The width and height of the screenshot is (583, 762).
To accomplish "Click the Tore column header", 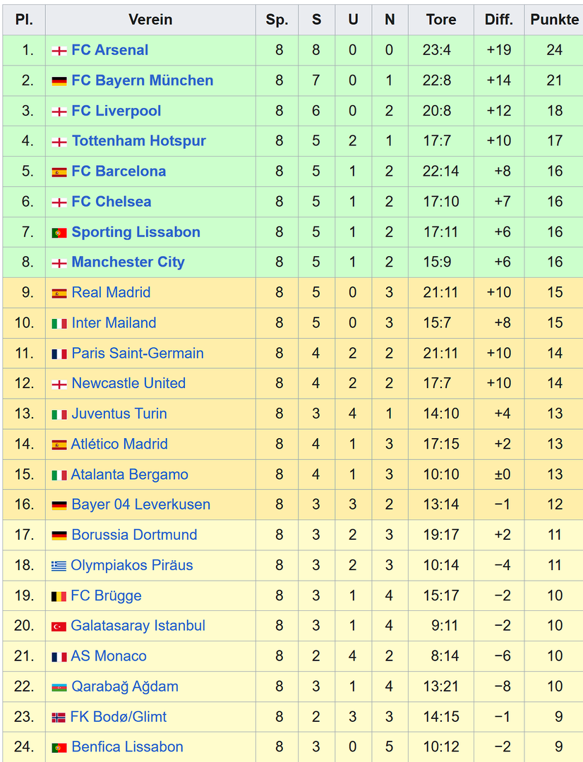I will pos(441,20).
